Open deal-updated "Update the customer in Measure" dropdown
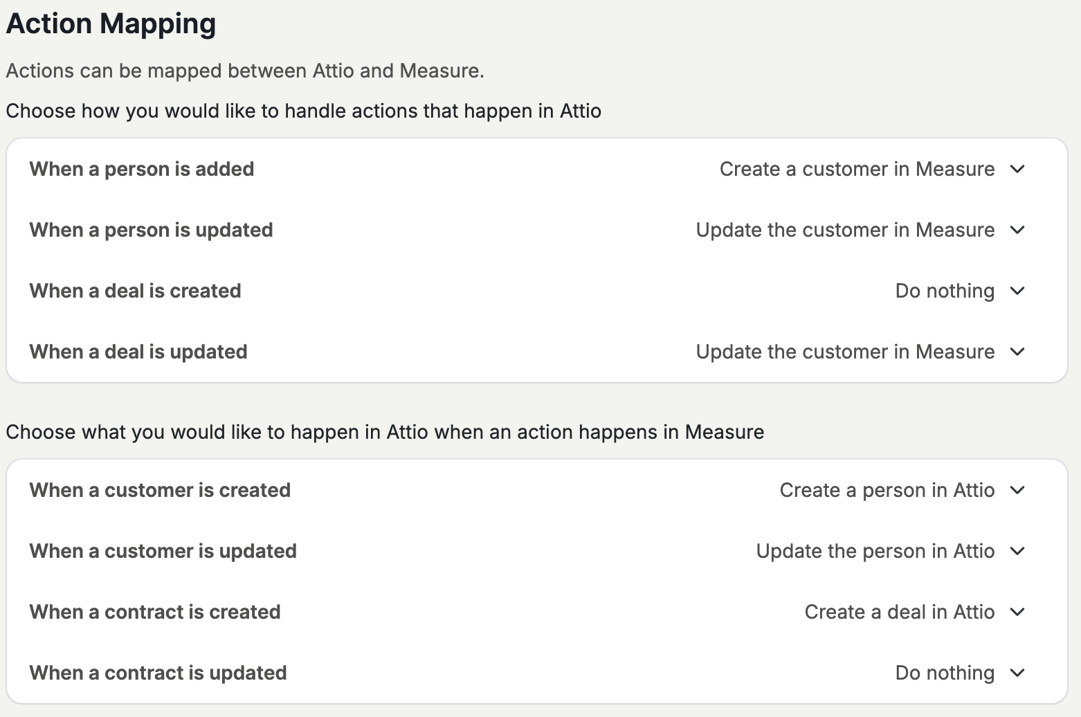The width and height of the screenshot is (1081, 717). click(845, 352)
